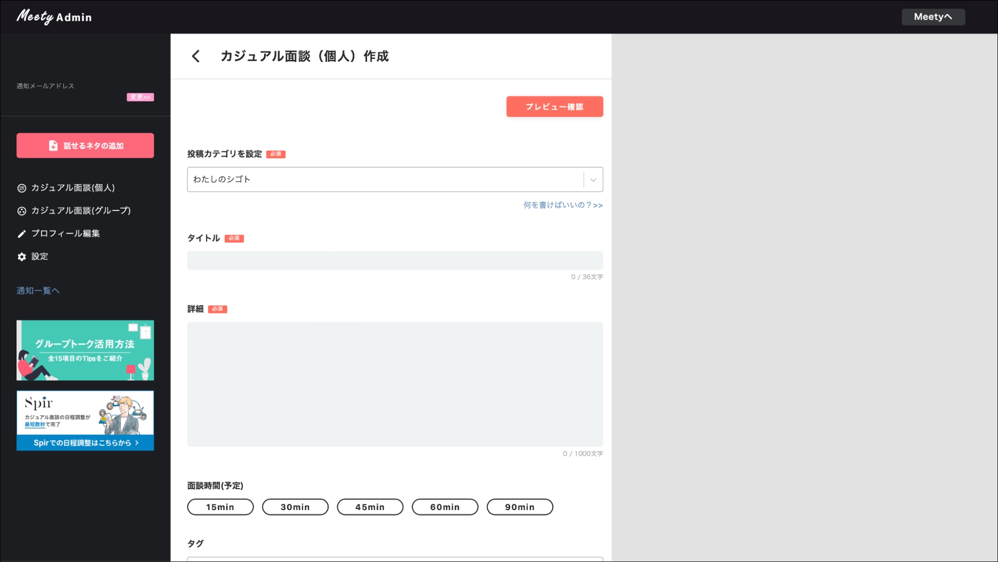Select the カジュアル面談(グループ) sidebar icon
This screenshot has height=562, width=998.
[x=21, y=211]
